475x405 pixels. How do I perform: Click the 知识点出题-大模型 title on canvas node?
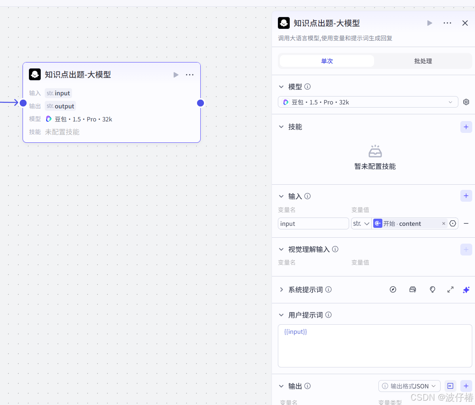click(78, 75)
